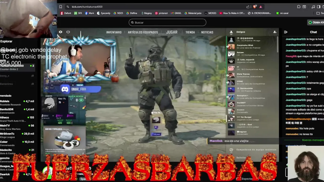Click the add friend icon

(275, 32)
